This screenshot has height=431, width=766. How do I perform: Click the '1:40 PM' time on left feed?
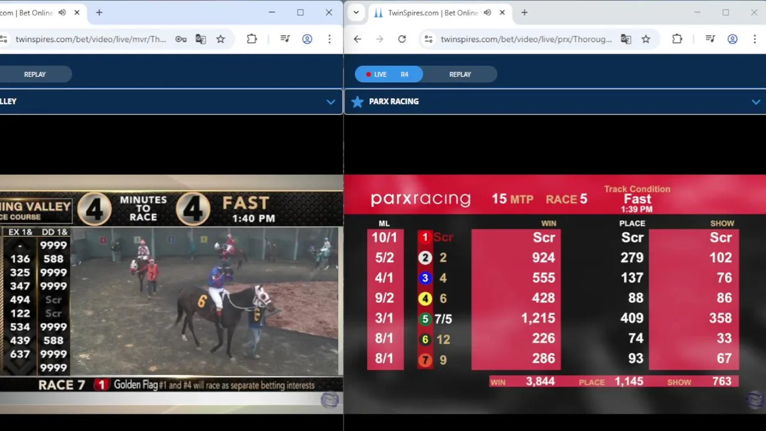coord(254,218)
